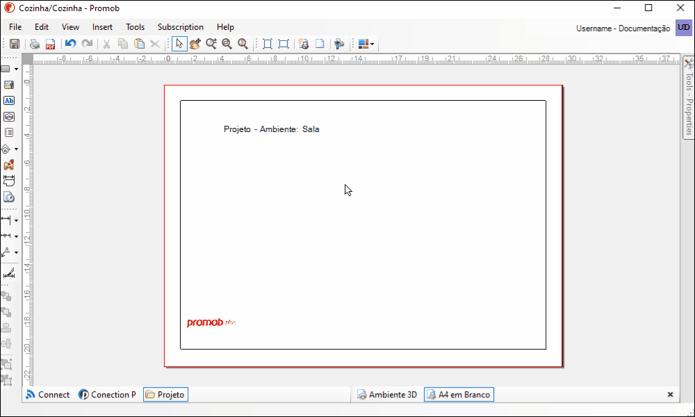Viewport: 695px width, 417px height.
Task: Fit page width to window
Action: 284,44
